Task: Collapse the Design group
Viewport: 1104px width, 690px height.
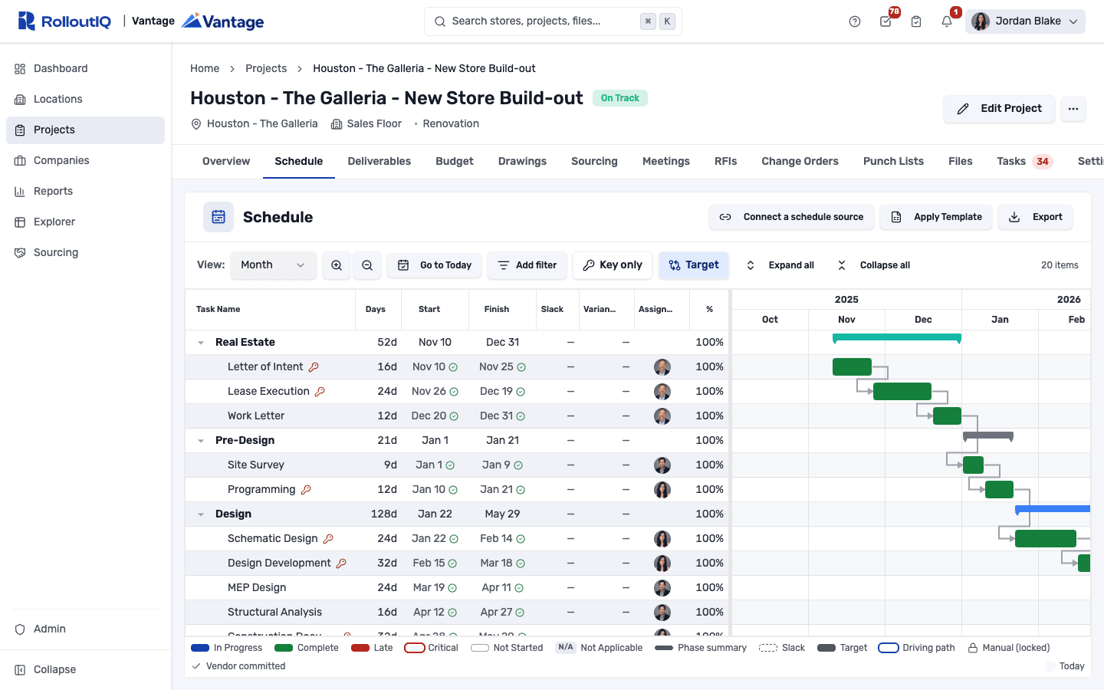Action: click(x=201, y=514)
